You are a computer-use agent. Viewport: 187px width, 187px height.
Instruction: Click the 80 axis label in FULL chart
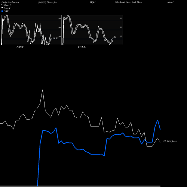click(x=121, y=18)
